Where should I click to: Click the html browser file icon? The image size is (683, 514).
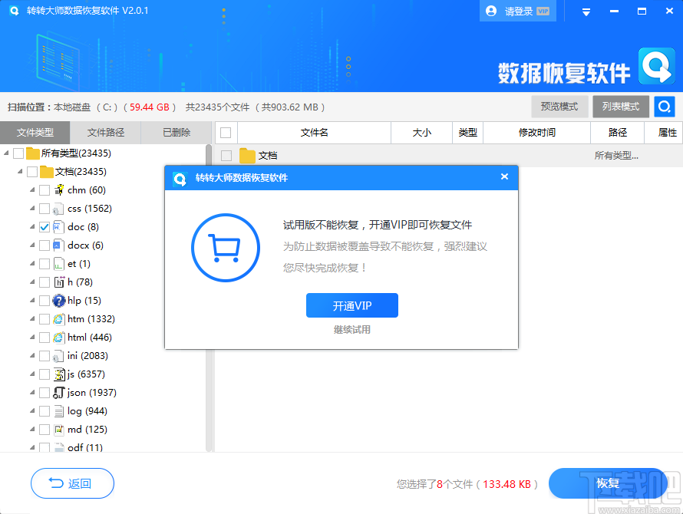point(59,338)
